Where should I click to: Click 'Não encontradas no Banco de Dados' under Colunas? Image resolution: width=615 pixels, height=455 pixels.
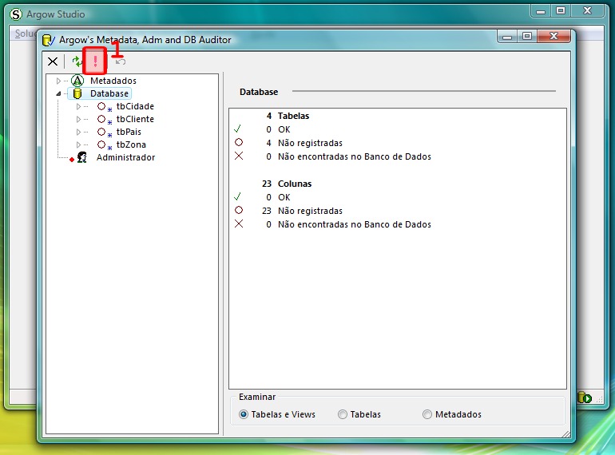tap(355, 224)
